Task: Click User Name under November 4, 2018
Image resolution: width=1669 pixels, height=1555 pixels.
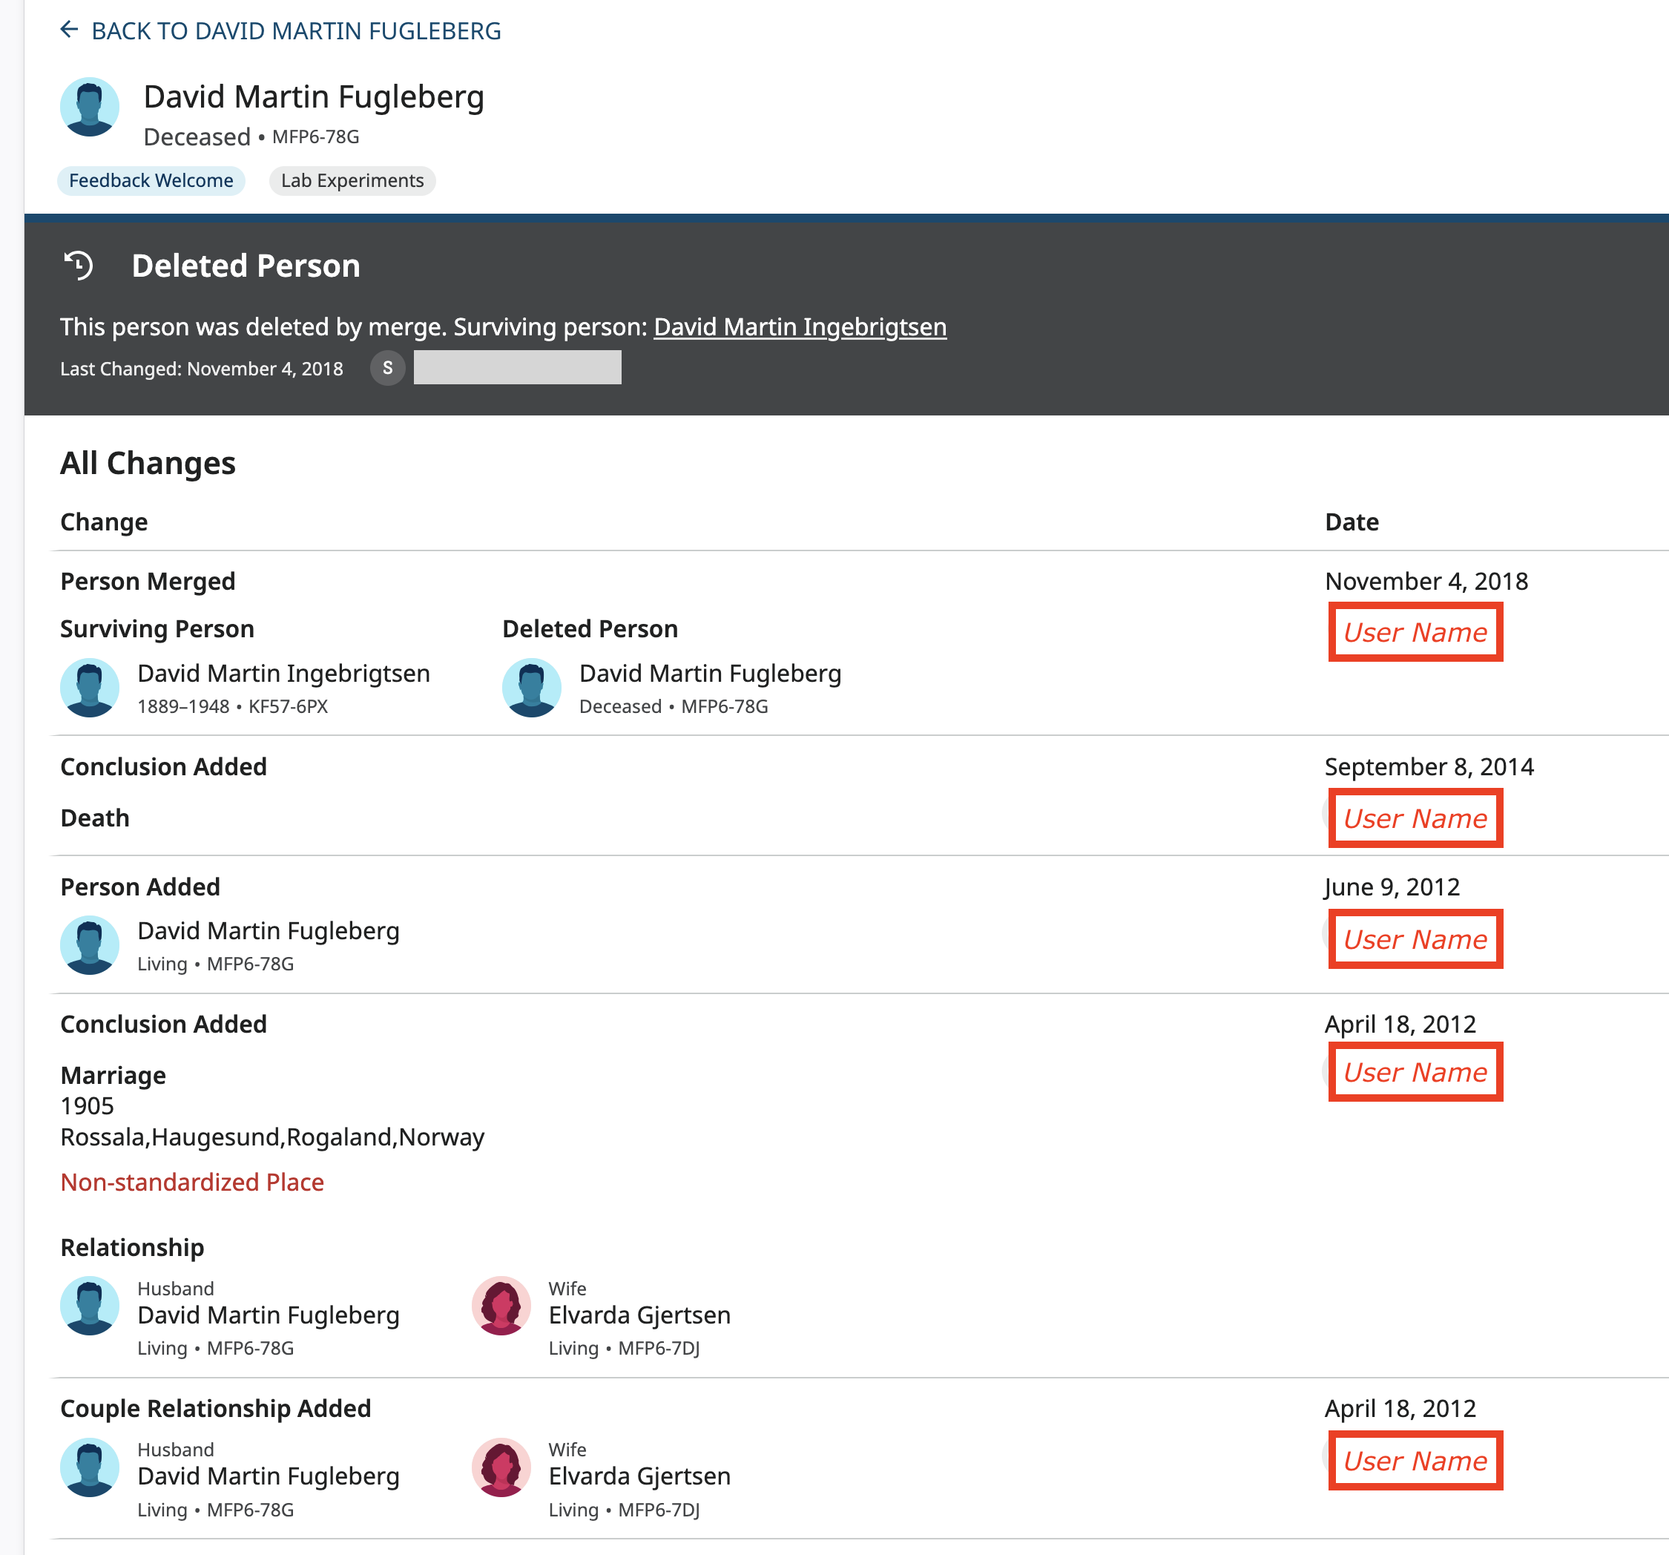Action: (1415, 632)
